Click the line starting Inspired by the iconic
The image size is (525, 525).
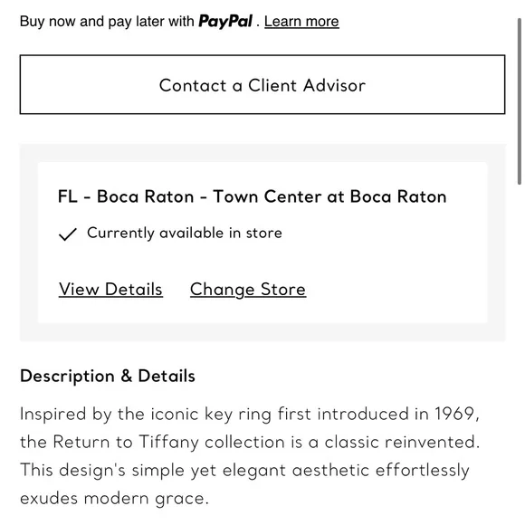[x=250, y=415]
